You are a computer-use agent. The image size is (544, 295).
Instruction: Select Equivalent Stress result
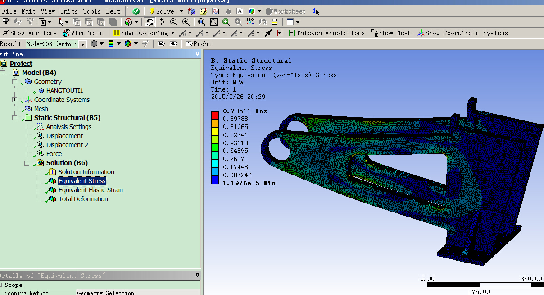[x=82, y=181]
